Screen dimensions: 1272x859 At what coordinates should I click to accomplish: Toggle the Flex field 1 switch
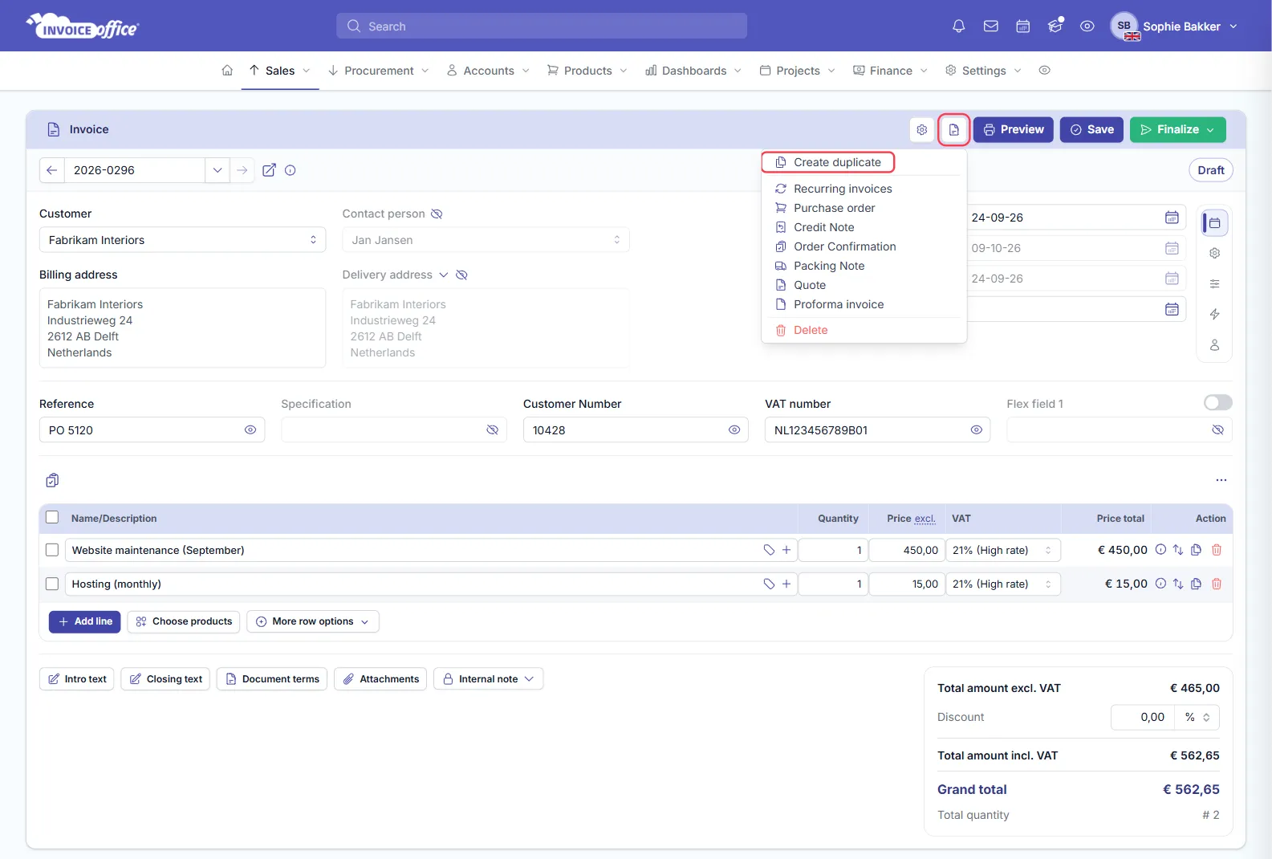(x=1218, y=403)
